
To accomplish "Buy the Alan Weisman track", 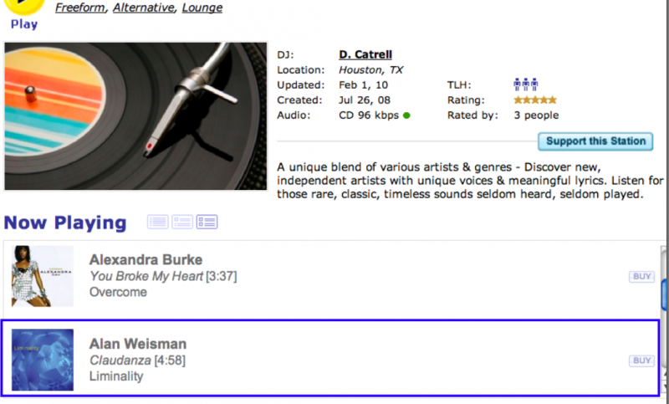I will 641,361.
